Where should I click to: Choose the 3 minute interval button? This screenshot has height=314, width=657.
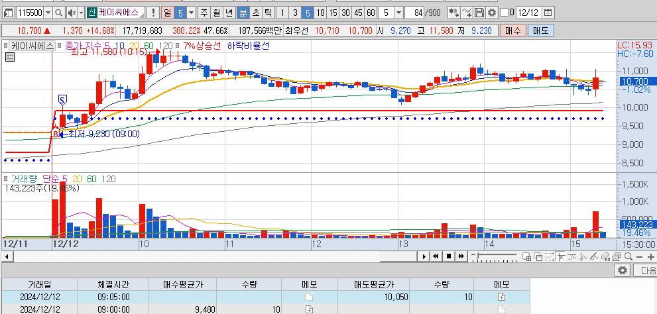(x=295, y=13)
